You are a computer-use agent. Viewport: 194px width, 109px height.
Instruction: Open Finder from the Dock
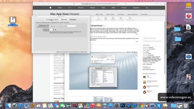point(8,106)
